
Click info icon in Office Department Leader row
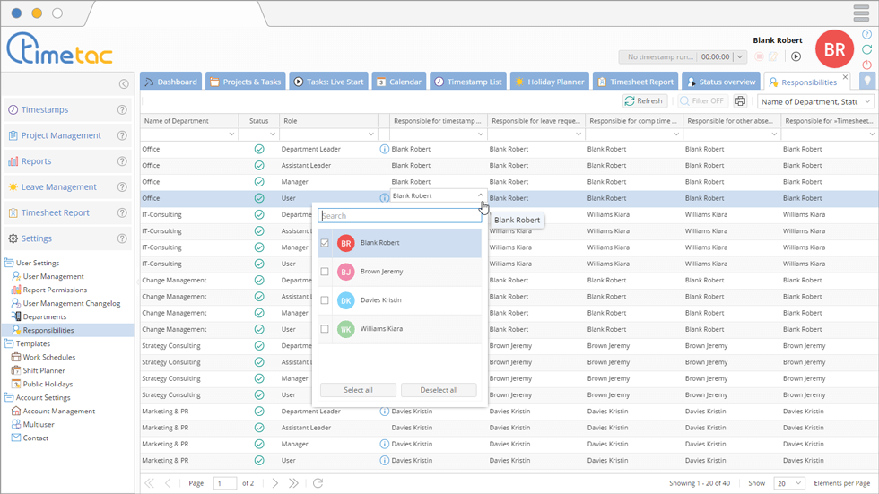pyautogui.click(x=384, y=150)
